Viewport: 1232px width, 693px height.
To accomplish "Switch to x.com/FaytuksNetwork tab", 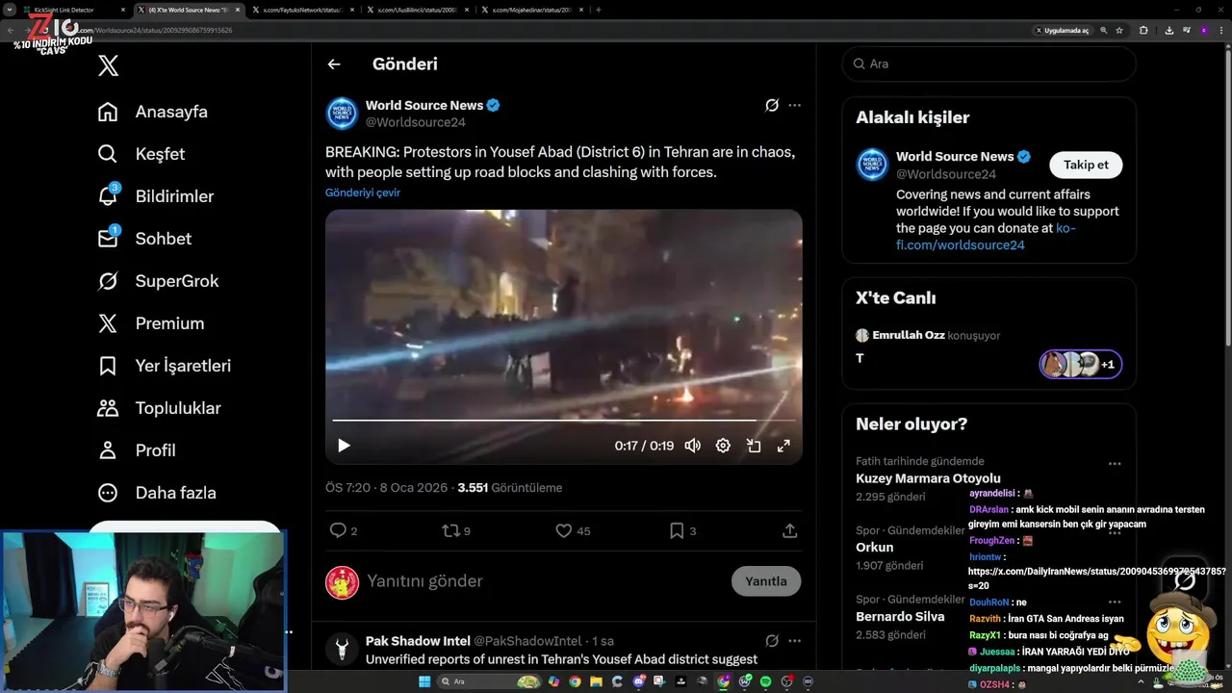I will click(x=301, y=10).
